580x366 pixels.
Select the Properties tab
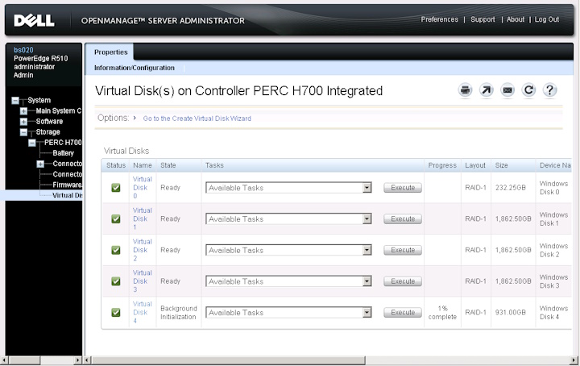[x=111, y=52]
